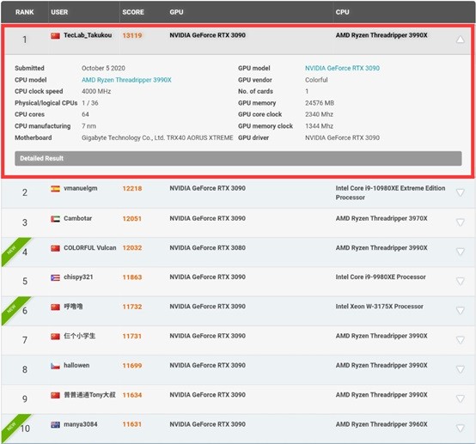476x444 pixels.
Task: Click the flag beside COLORFUL Vulcan
Action: pos(55,248)
